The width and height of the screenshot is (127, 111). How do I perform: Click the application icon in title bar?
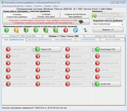click(x=3, y=3)
